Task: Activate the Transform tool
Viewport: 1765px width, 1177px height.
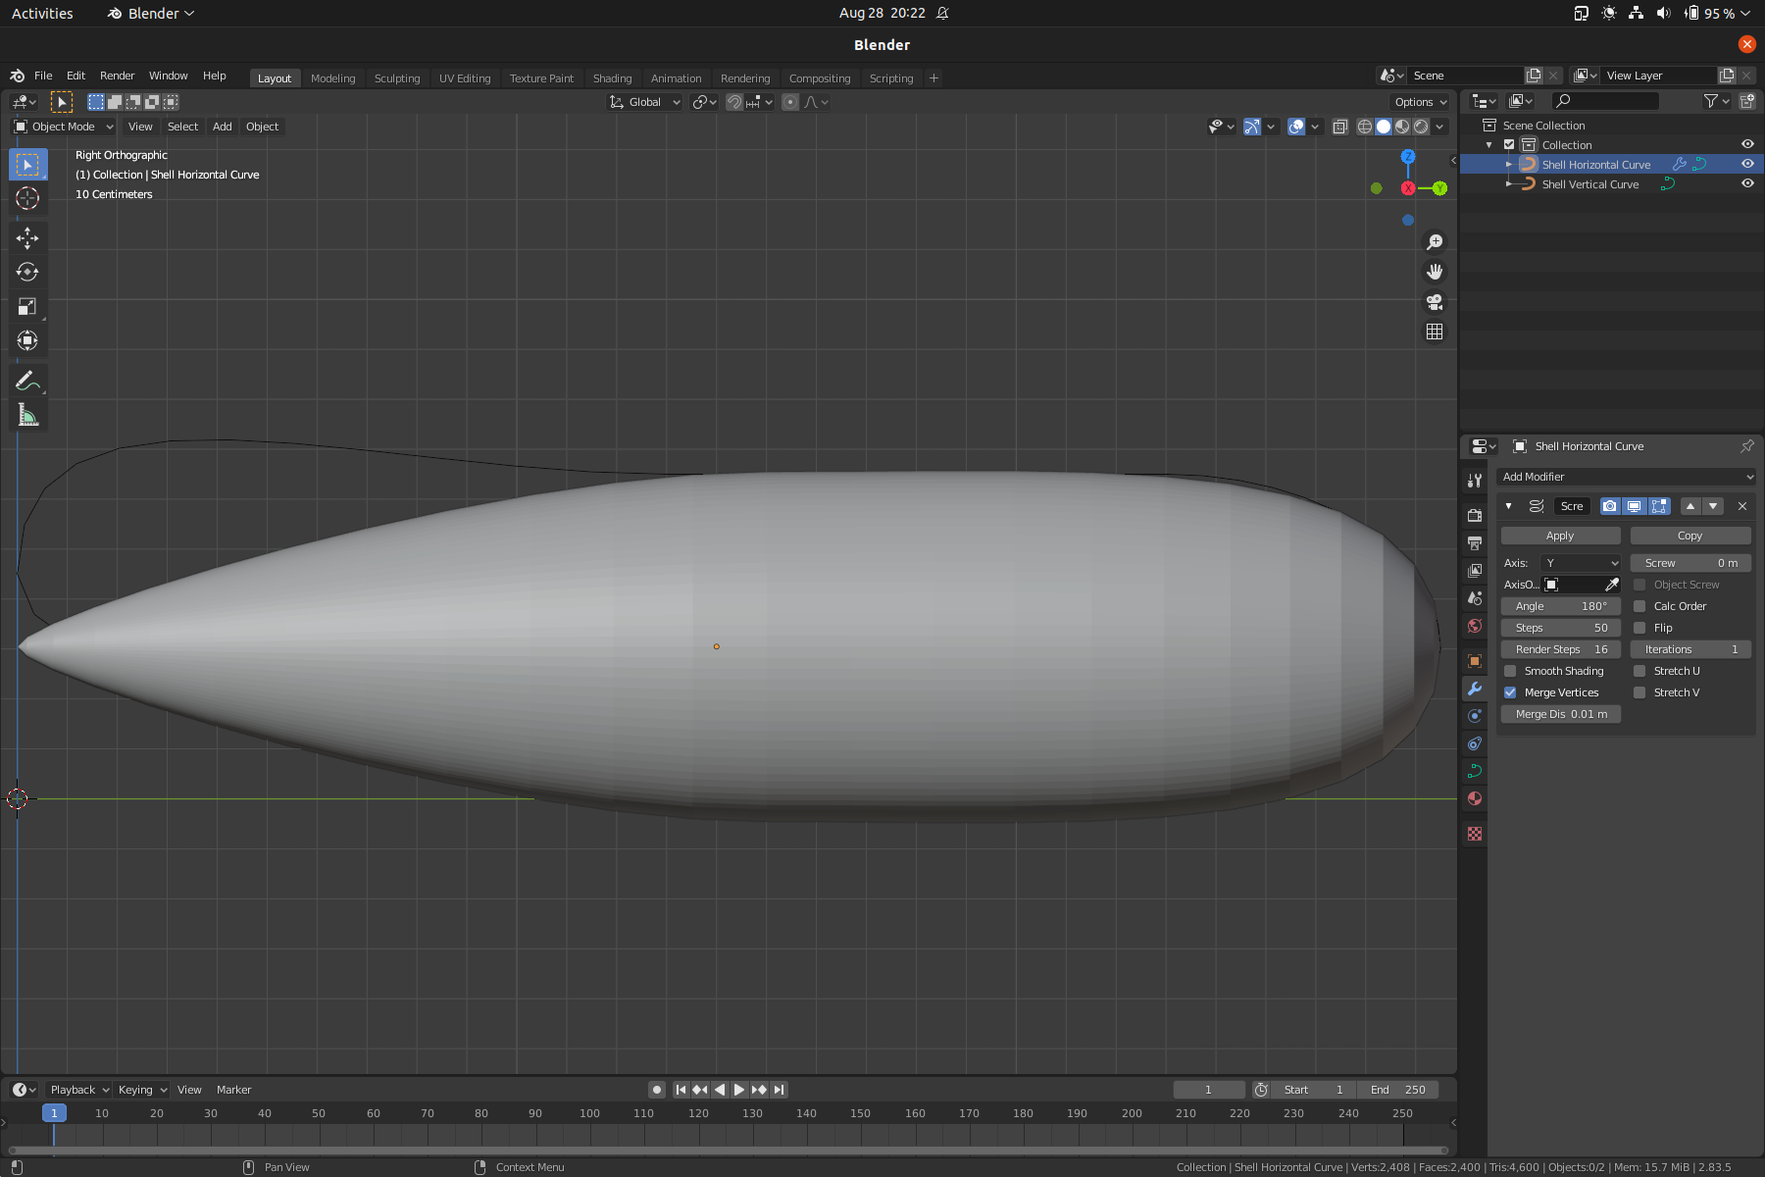Action: [x=27, y=340]
